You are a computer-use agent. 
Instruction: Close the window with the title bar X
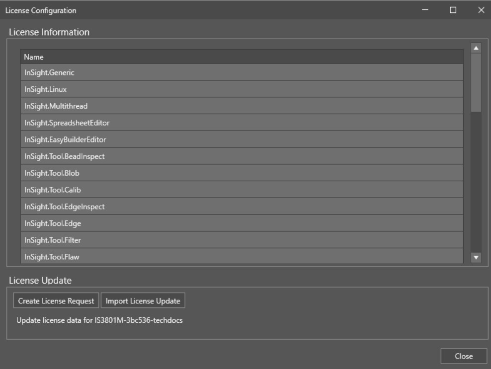[481, 10]
